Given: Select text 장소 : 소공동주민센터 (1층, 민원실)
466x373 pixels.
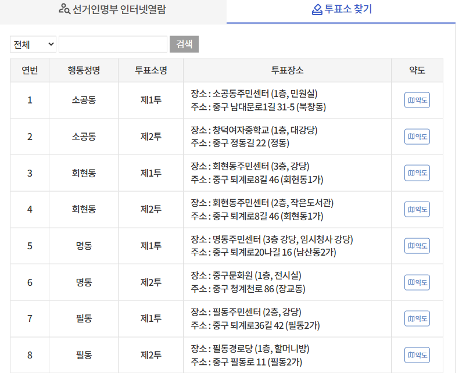Looking at the screenshot, I should click(x=254, y=94).
